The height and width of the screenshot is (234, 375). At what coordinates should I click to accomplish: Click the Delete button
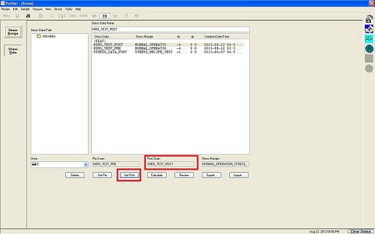pos(75,175)
